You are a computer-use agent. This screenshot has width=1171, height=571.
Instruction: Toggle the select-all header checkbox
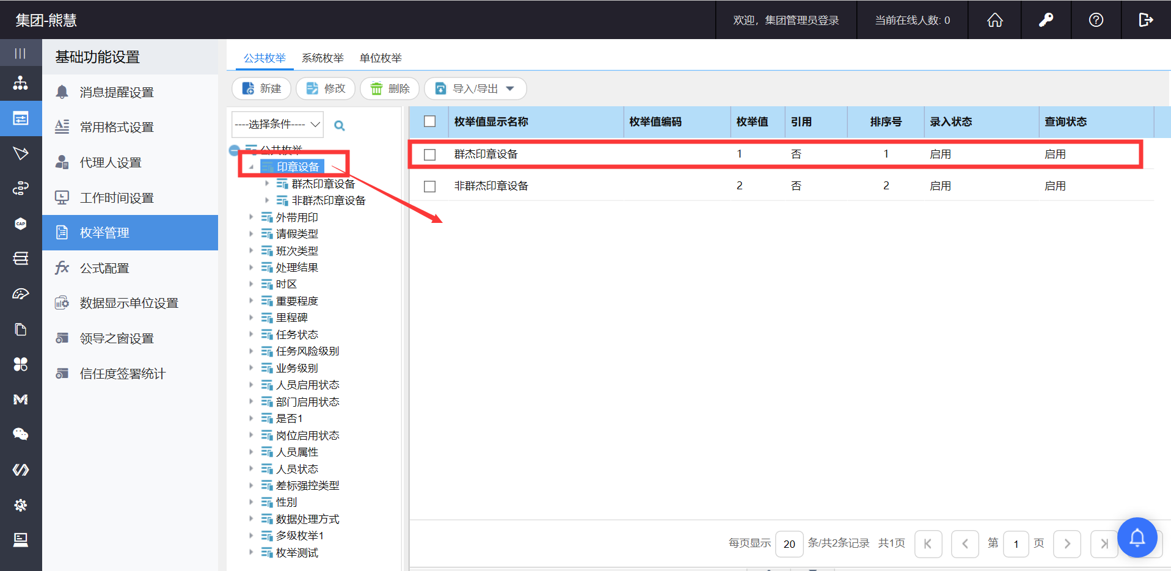(x=430, y=122)
